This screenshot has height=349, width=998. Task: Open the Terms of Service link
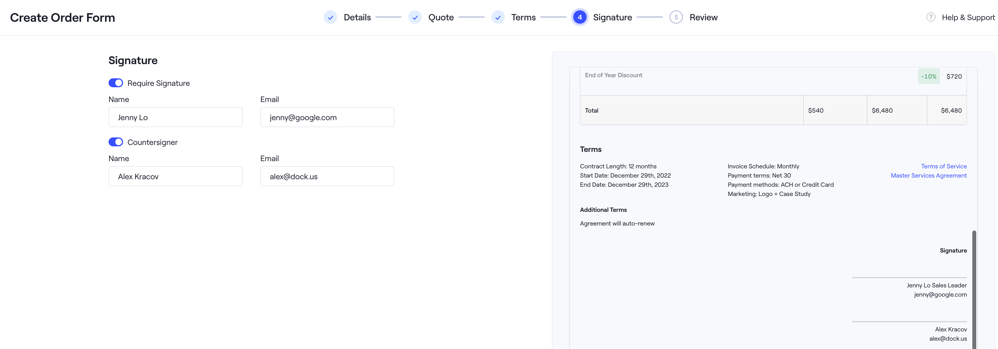(x=944, y=166)
